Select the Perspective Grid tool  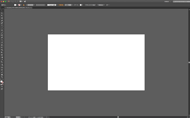pos(2,52)
